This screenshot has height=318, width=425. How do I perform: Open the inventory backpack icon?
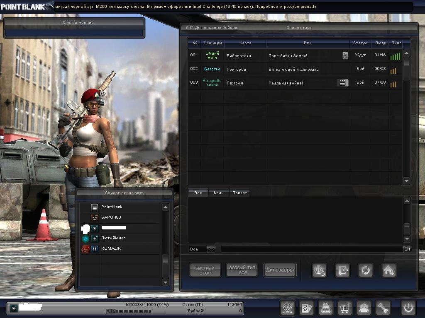tap(326, 308)
